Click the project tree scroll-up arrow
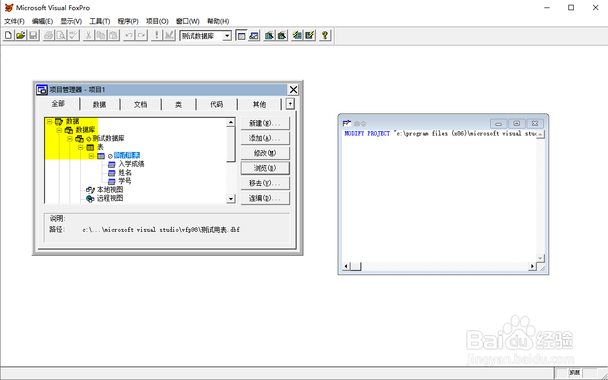The image size is (608, 380). pos(231,122)
